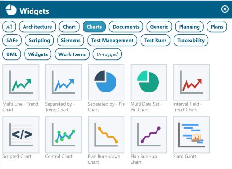Filter widgets by Traceability tag
This screenshot has width=232, height=169.
pyautogui.click(x=191, y=40)
